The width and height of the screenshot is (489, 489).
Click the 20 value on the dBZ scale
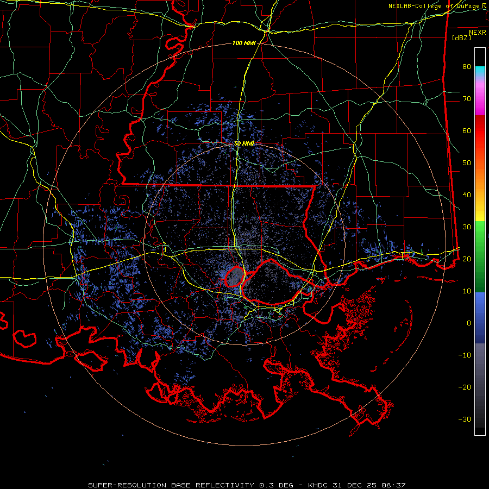467,259
